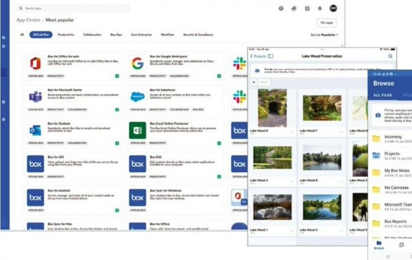This screenshot has height=260, width=412.
Task: Tap the Browse tab in phone bottom bar
Action: point(379,245)
